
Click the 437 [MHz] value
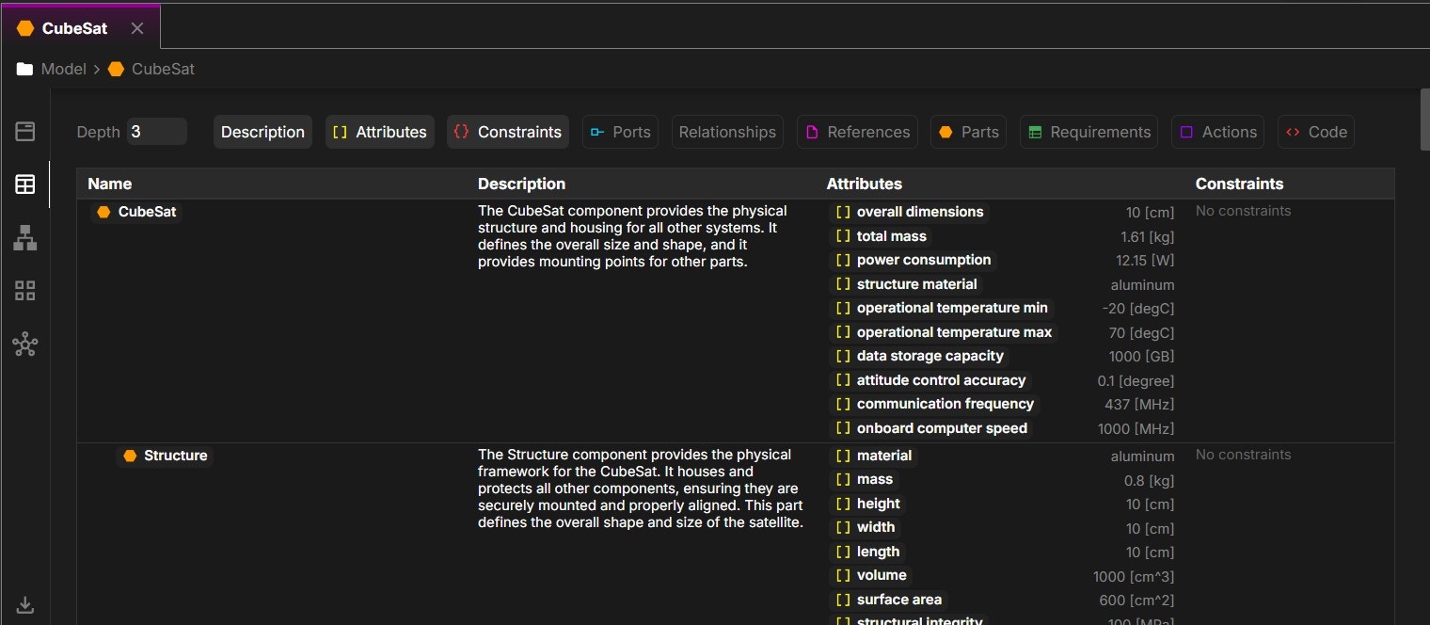pyautogui.click(x=1139, y=405)
